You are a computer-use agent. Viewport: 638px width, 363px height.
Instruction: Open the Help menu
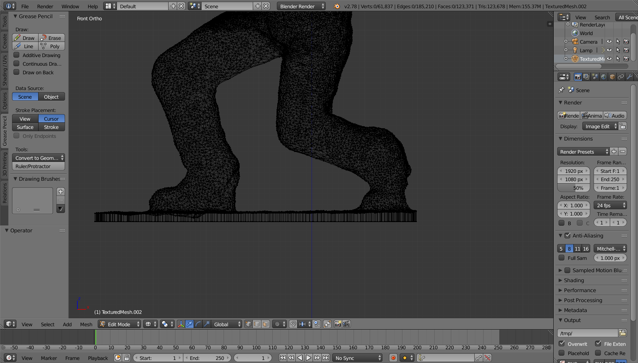[93, 6]
